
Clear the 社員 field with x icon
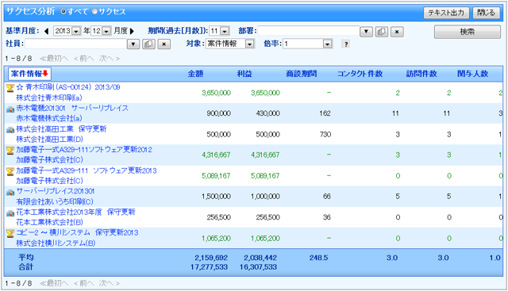[164, 44]
